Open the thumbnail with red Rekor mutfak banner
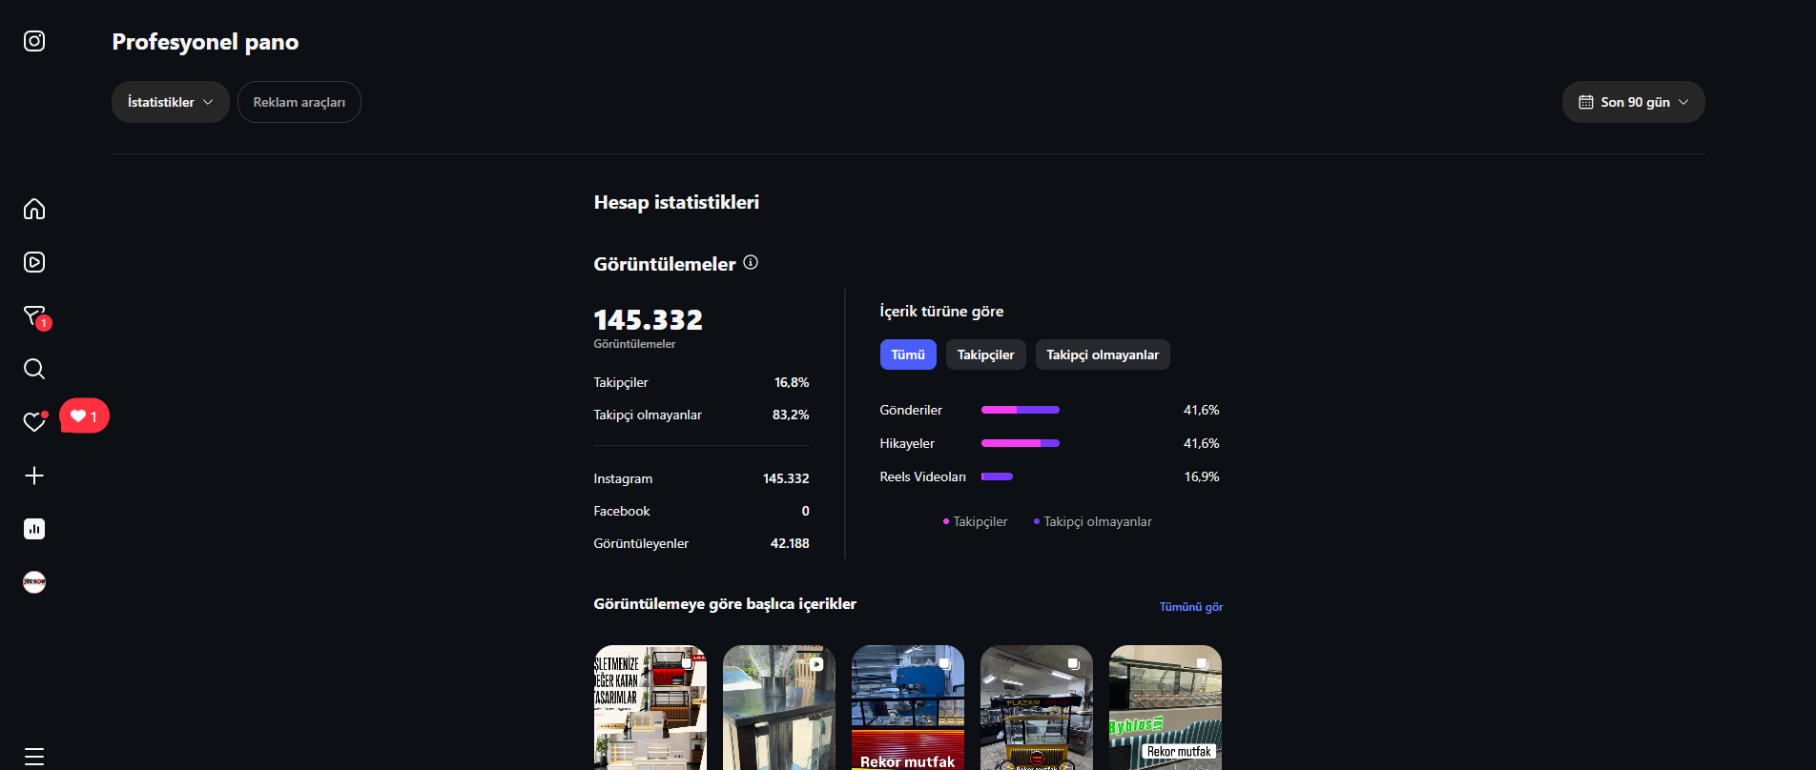 click(x=908, y=707)
